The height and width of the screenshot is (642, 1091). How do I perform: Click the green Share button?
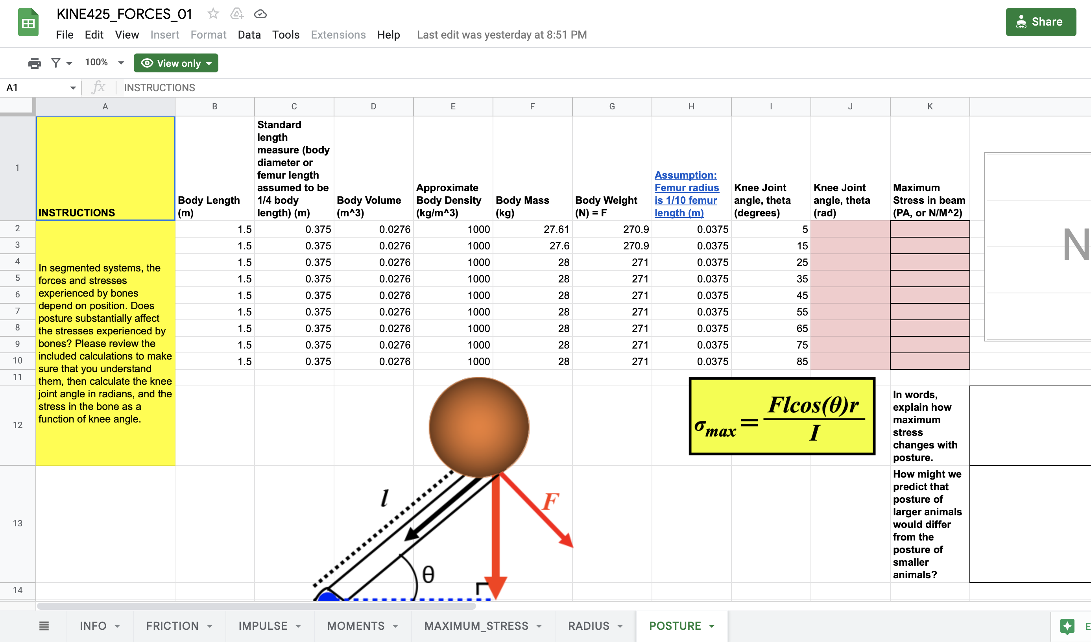pyautogui.click(x=1040, y=22)
